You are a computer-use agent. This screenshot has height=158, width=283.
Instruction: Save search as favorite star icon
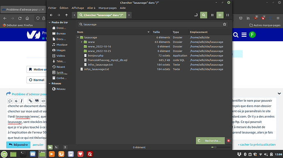(x=224, y=24)
